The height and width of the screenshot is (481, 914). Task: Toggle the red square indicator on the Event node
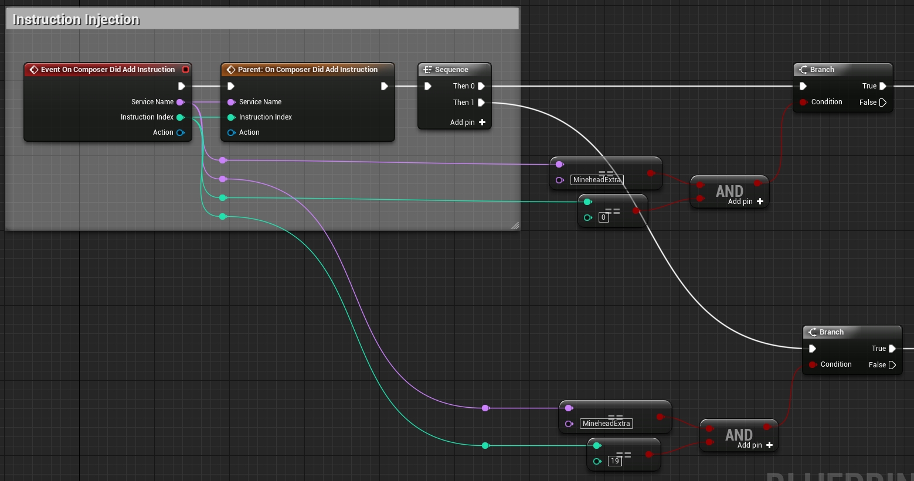point(186,69)
